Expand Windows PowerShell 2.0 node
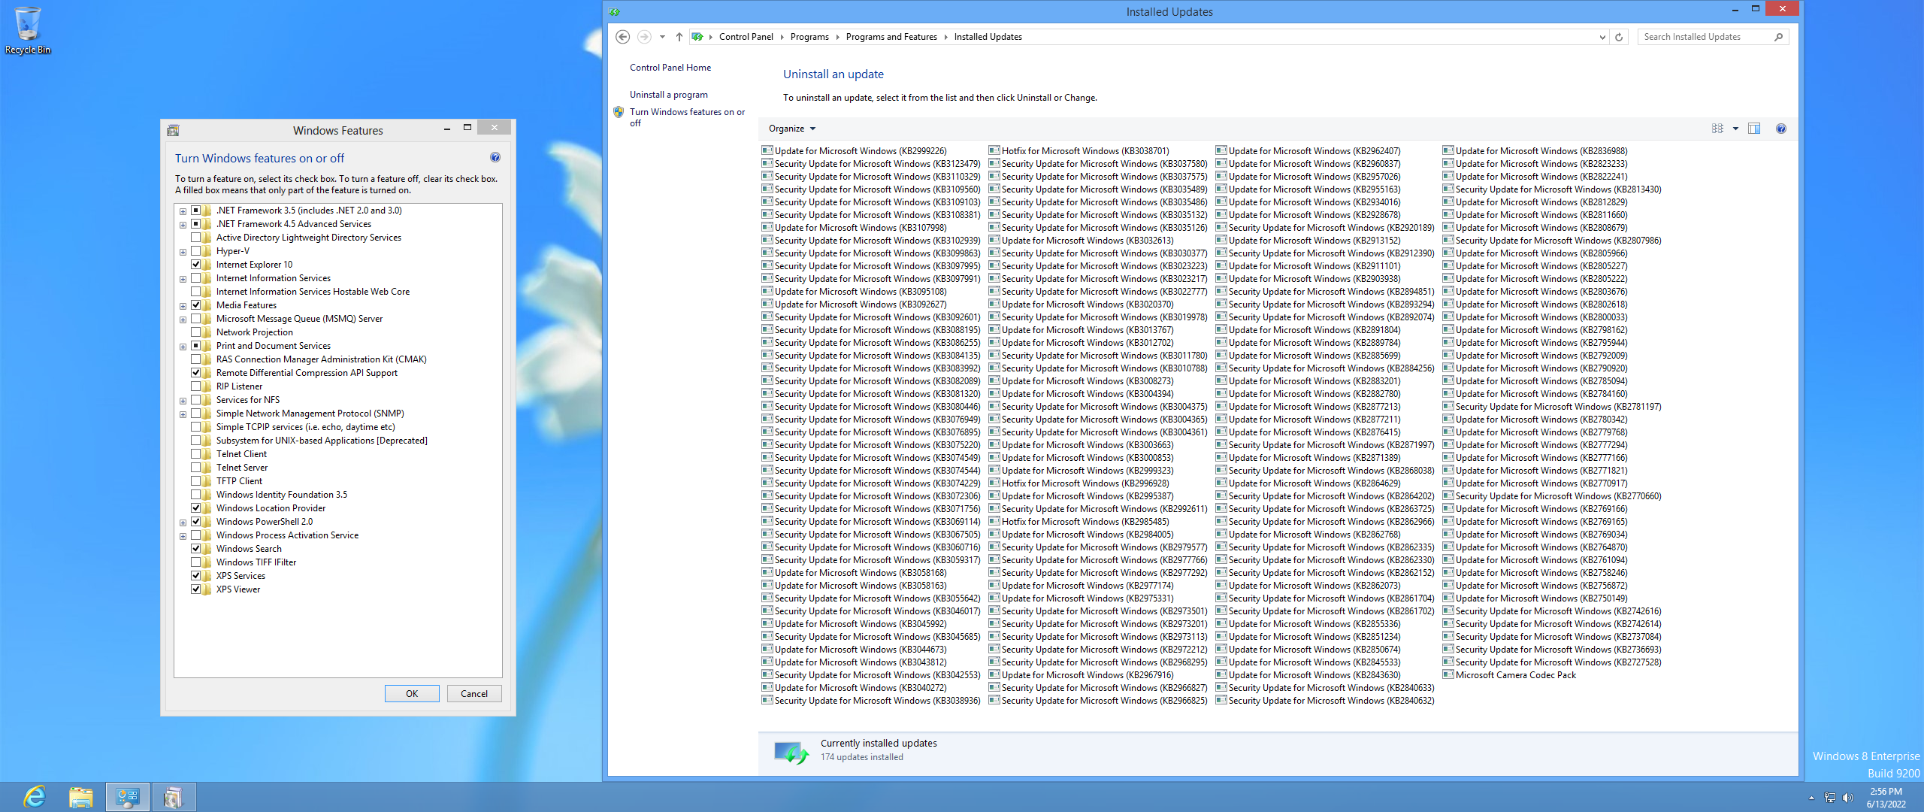The width and height of the screenshot is (1924, 812). pyautogui.click(x=183, y=523)
